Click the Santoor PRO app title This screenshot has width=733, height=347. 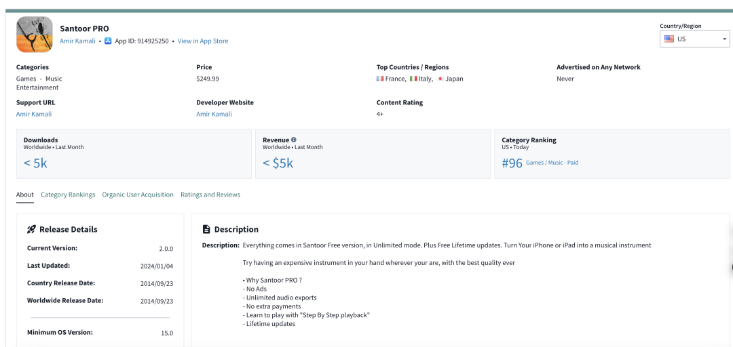click(x=85, y=28)
